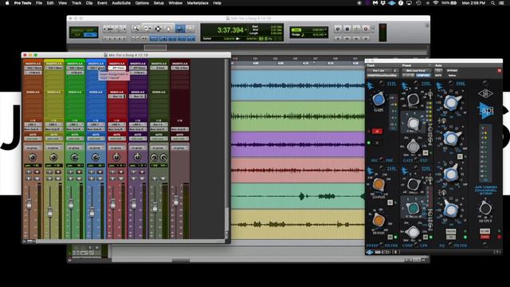Toggle Solo on the yellow mixer channel
510x287 pixels.
coord(49,179)
